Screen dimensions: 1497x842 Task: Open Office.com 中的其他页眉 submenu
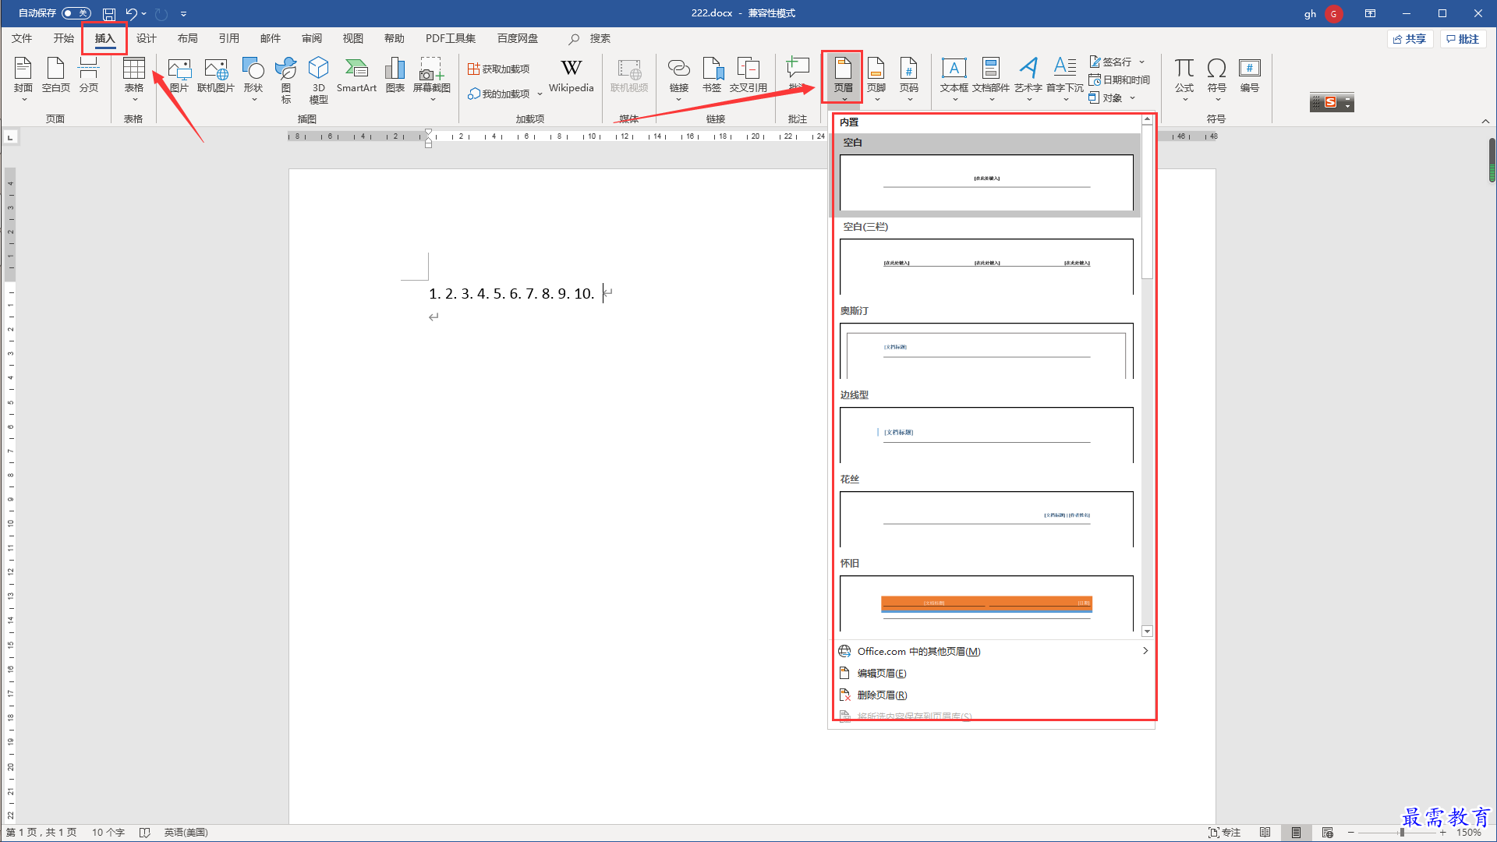[993, 651]
